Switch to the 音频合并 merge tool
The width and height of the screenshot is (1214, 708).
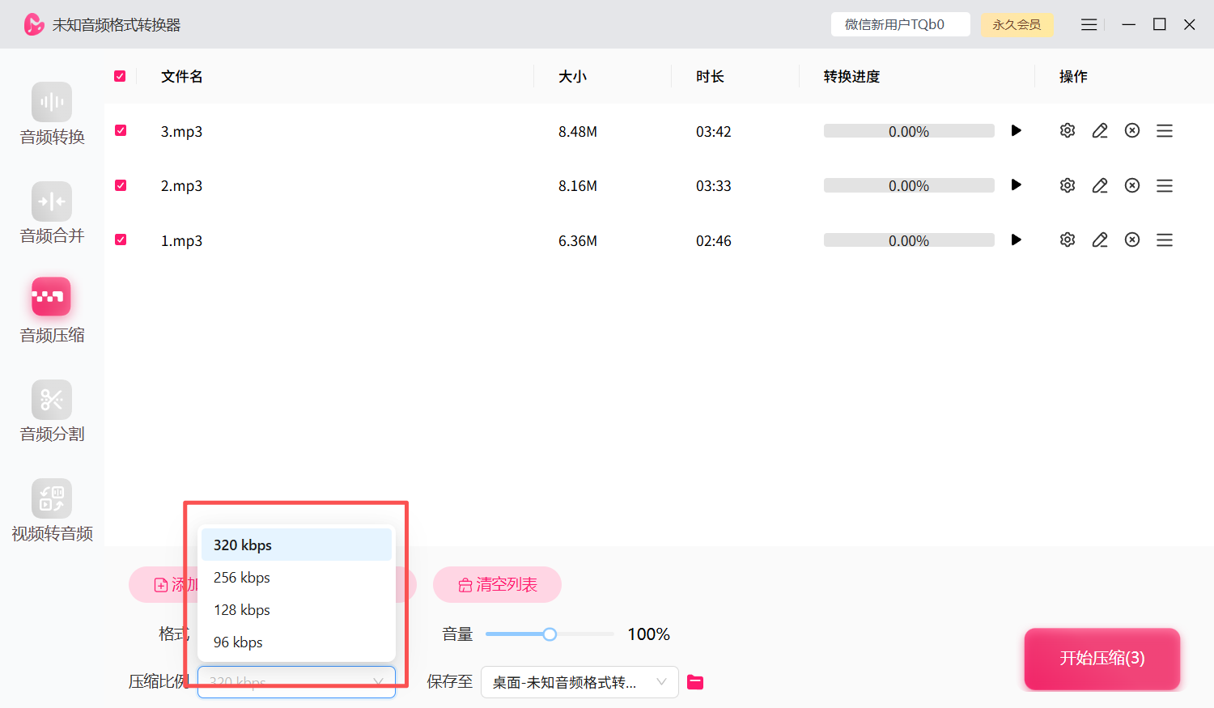coord(52,213)
